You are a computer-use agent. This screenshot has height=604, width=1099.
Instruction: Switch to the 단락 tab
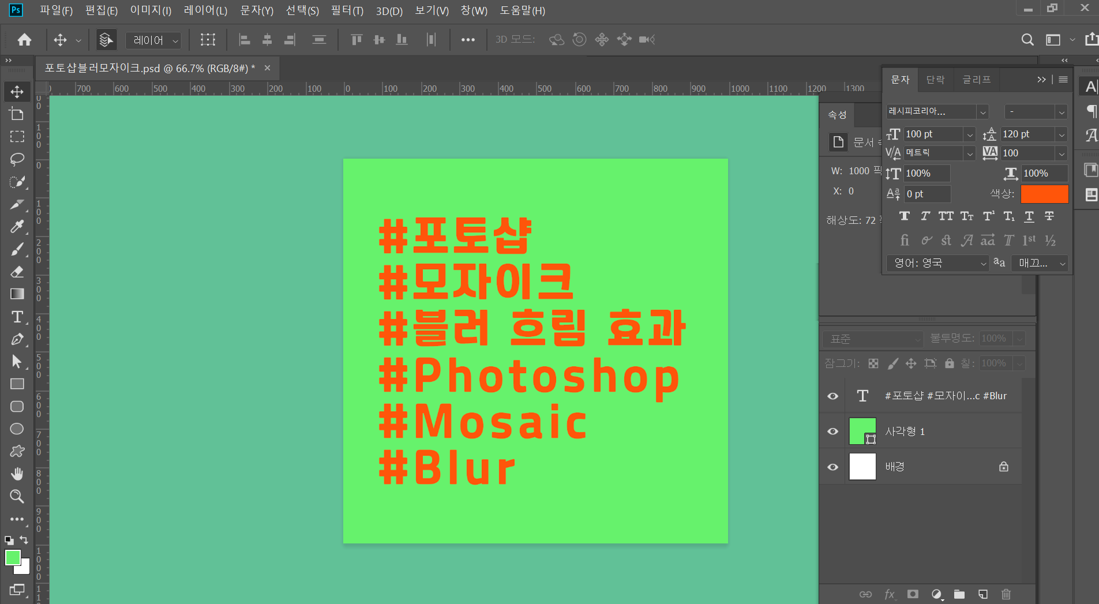click(x=935, y=80)
